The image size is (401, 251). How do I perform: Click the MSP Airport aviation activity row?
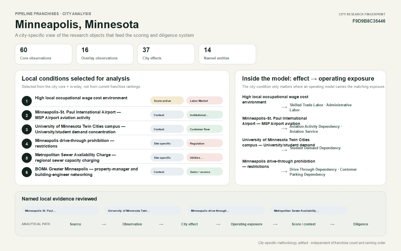[78, 115]
